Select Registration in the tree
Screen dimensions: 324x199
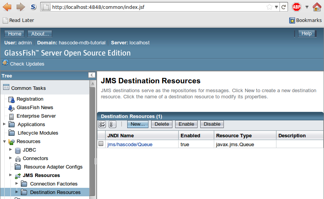(30, 99)
